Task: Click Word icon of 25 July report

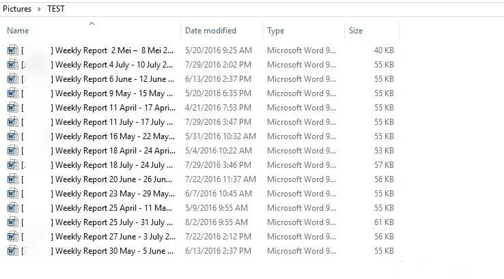Action: (x=12, y=222)
